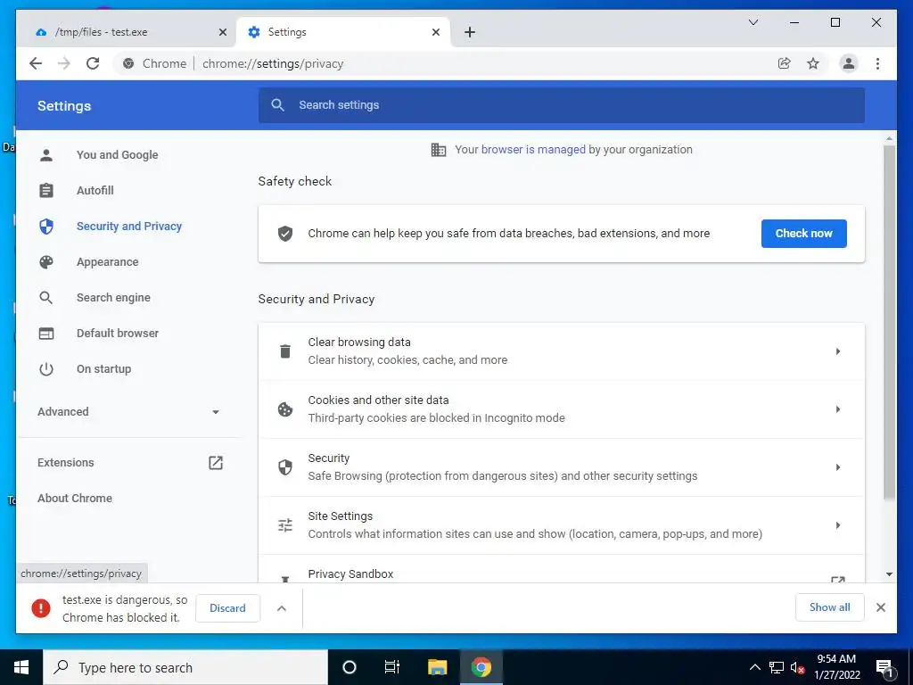Click the forward navigation arrow

[64, 63]
